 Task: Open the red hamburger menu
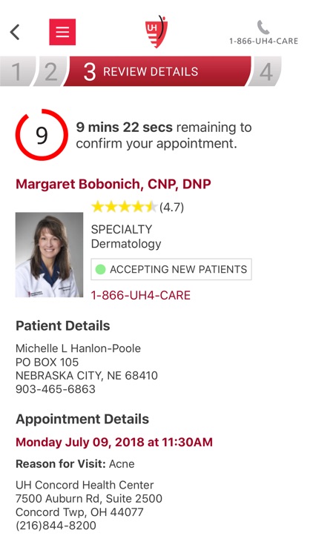tap(62, 32)
